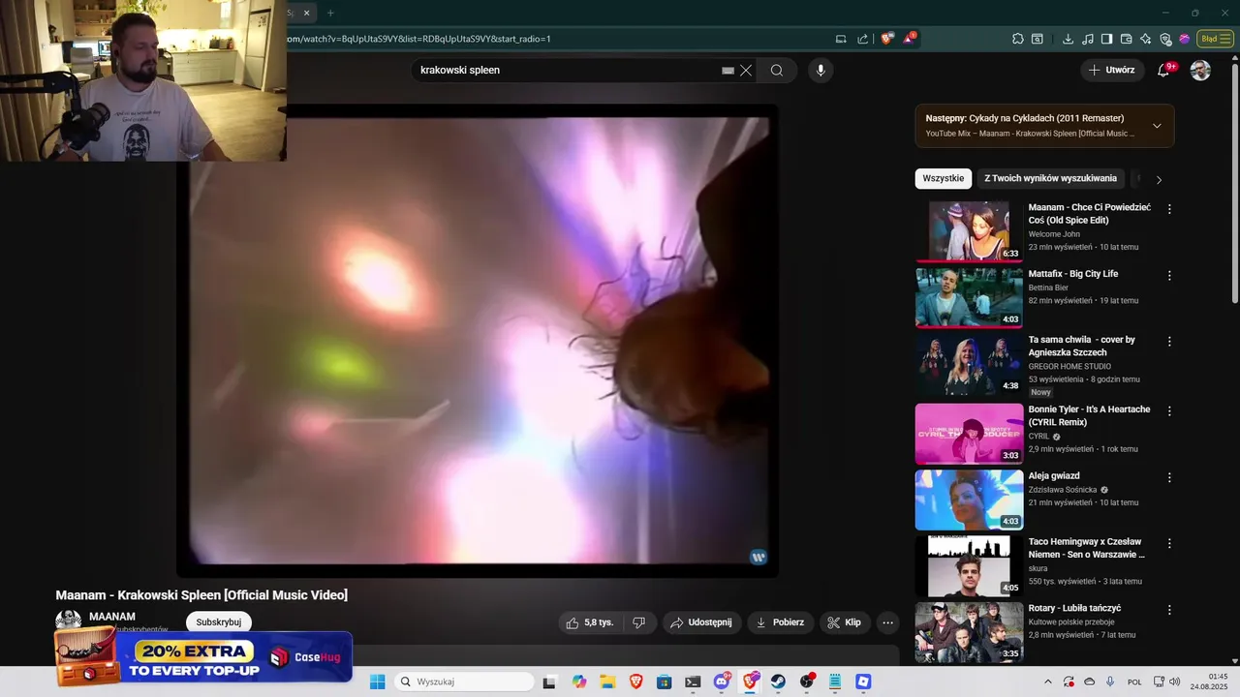Open options for Maanam Chce Ci Powiedzieć Coś
The height and width of the screenshot is (697, 1240).
(1169, 209)
